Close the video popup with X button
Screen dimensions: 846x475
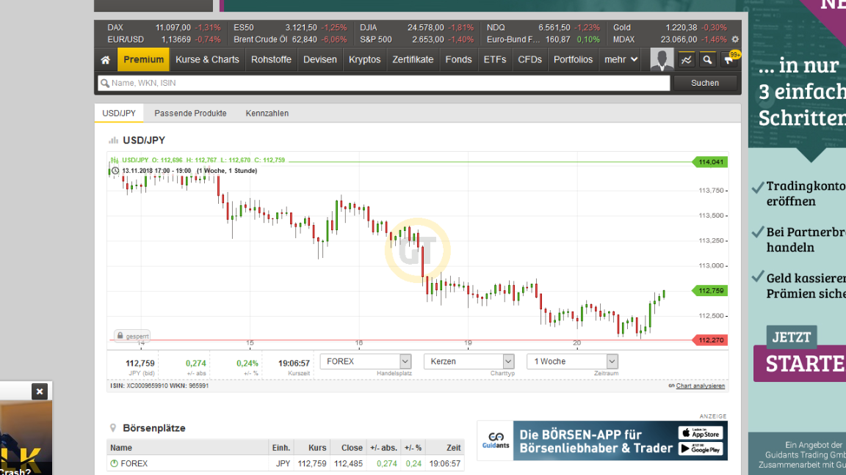point(40,391)
